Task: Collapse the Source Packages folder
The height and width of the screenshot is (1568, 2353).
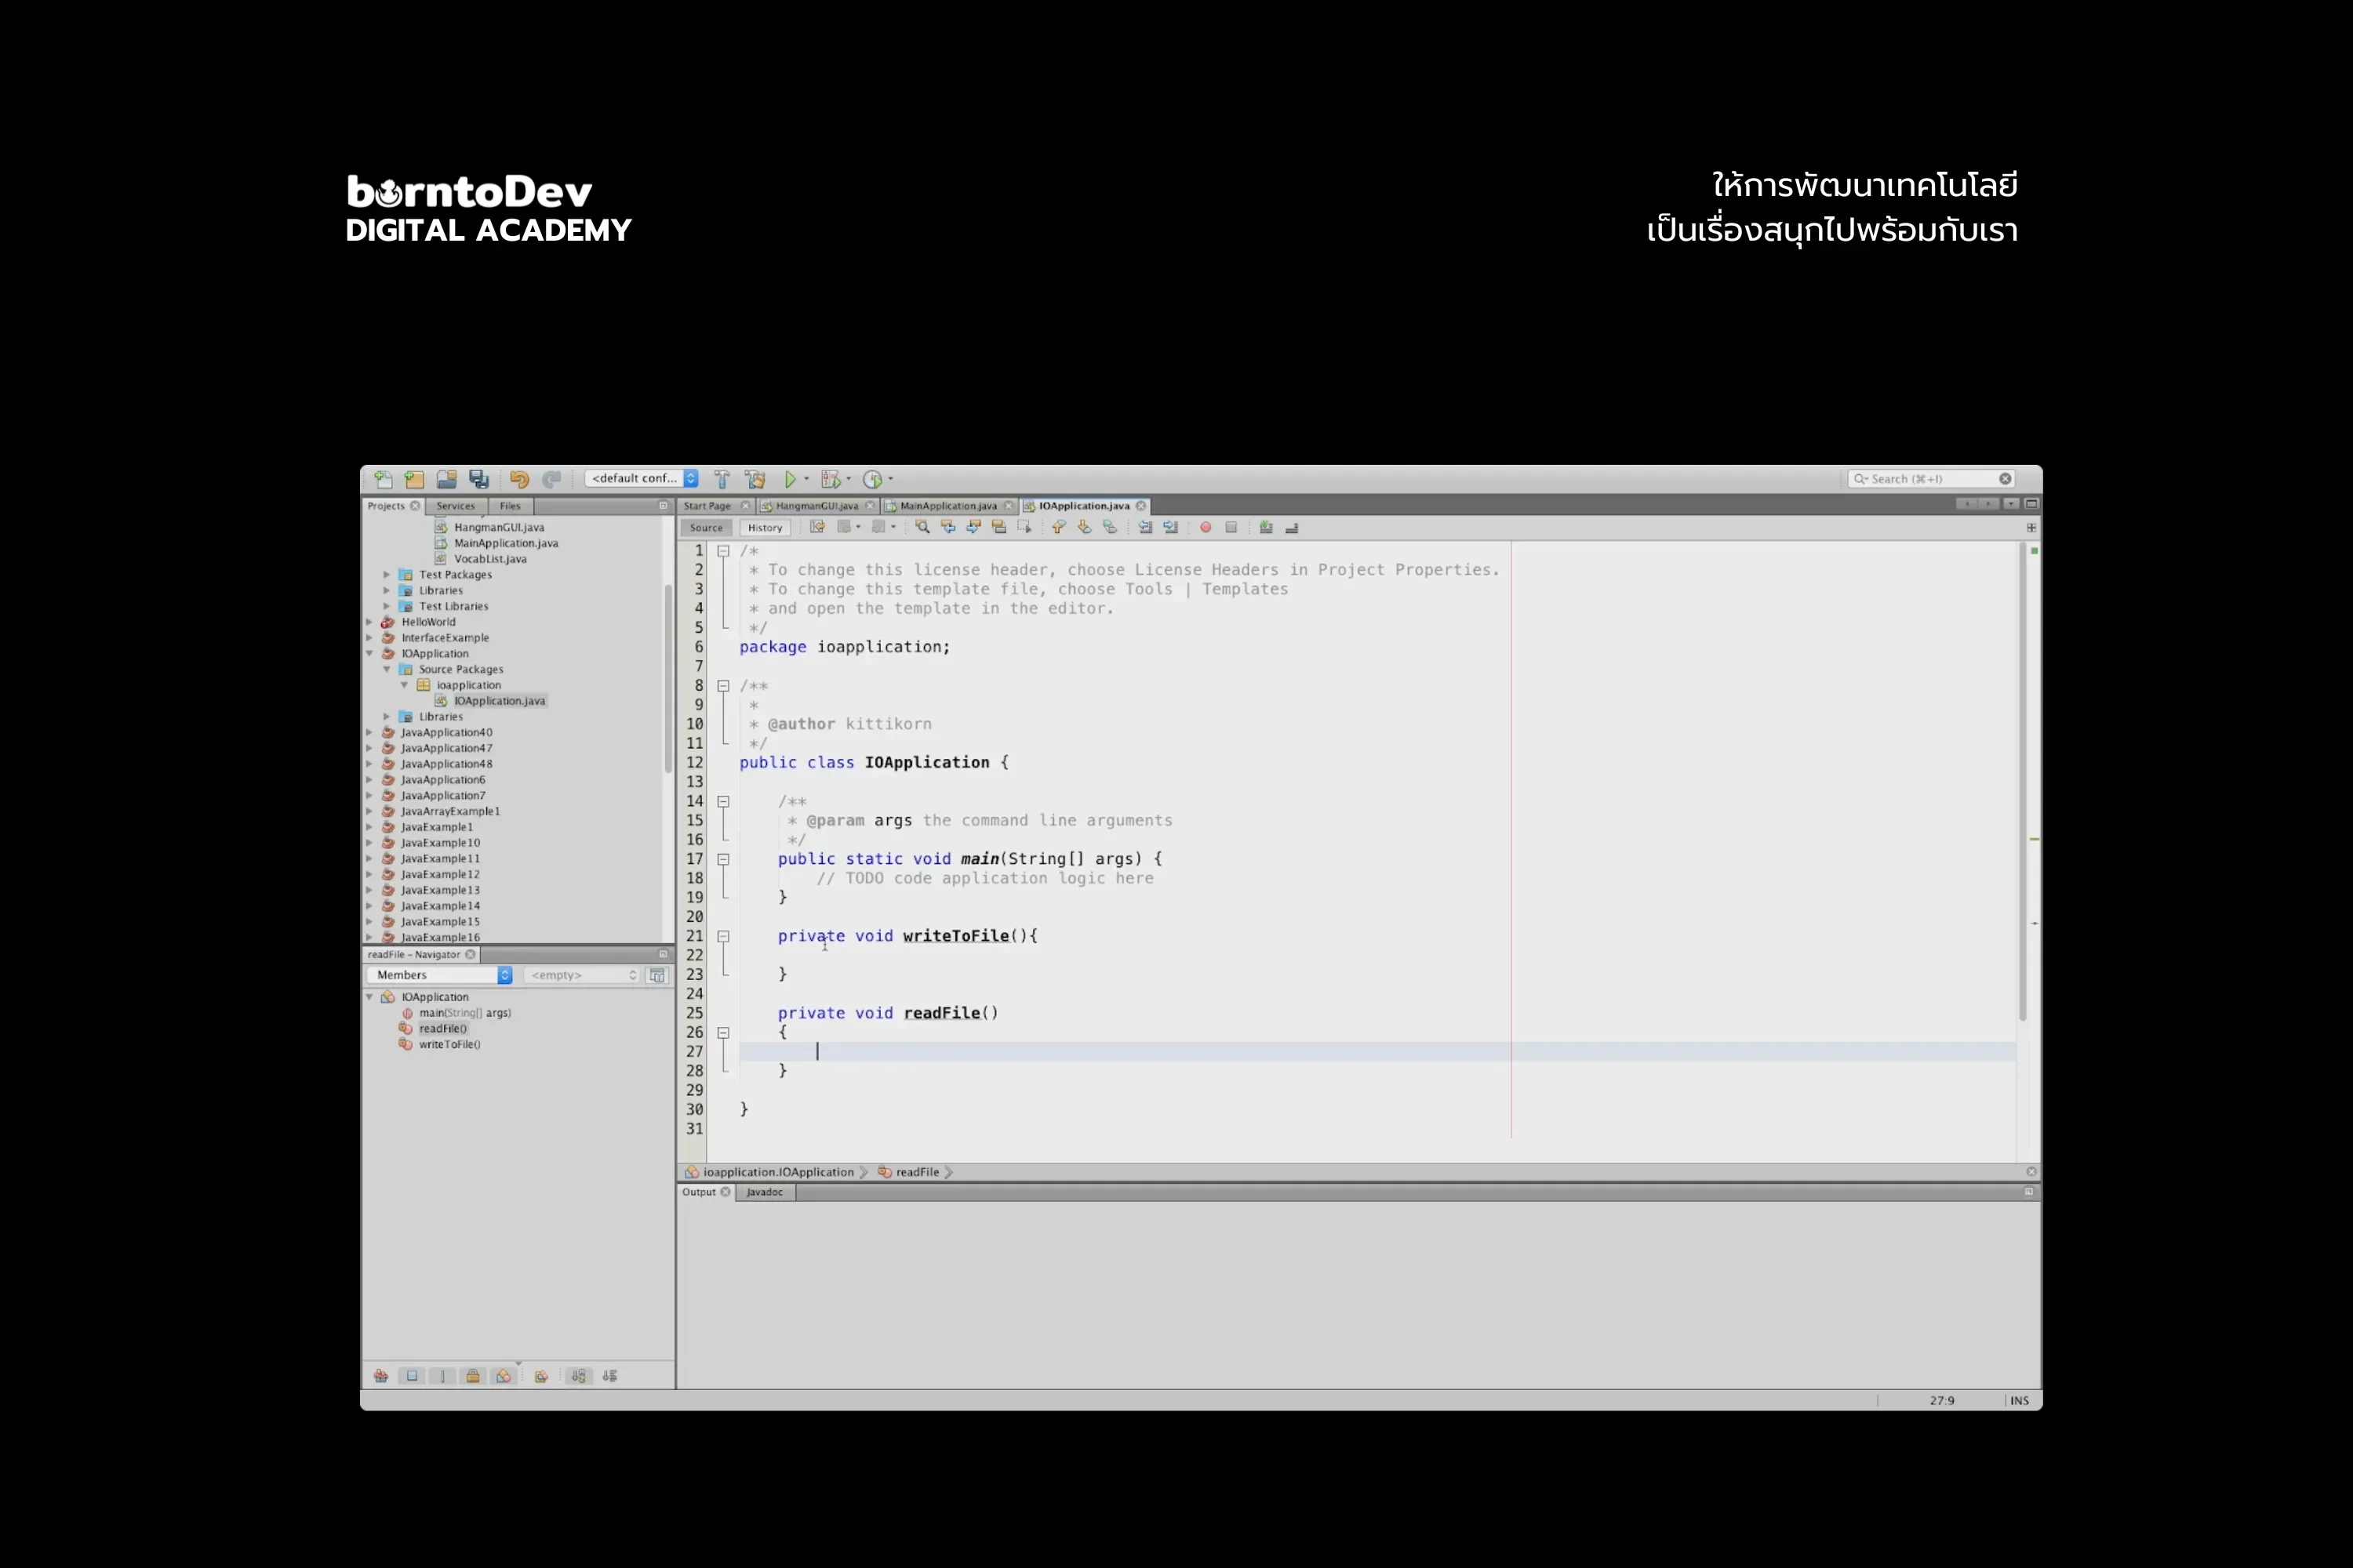Action: pyautogui.click(x=388, y=670)
